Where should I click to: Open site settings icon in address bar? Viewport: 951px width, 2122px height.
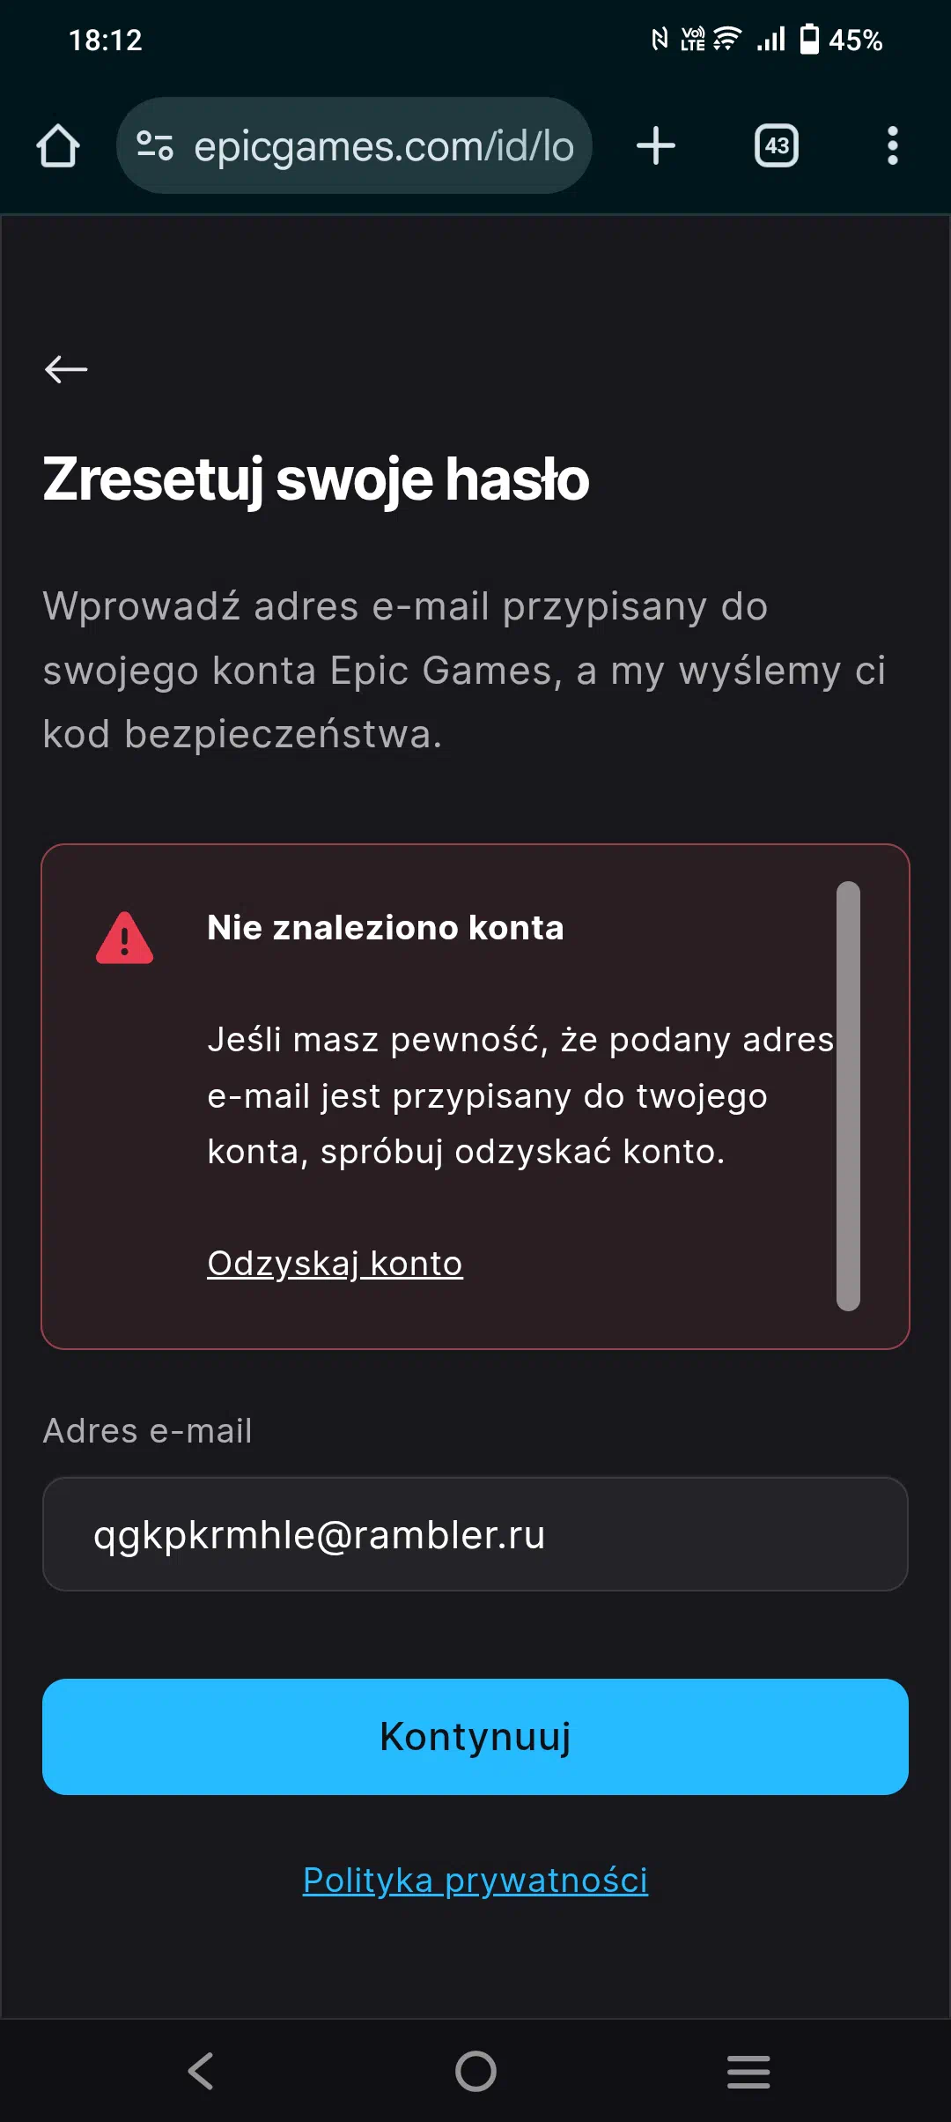point(155,145)
